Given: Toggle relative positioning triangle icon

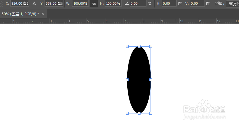Looking at the screenshot, I should pyautogui.click(x=34, y=3).
